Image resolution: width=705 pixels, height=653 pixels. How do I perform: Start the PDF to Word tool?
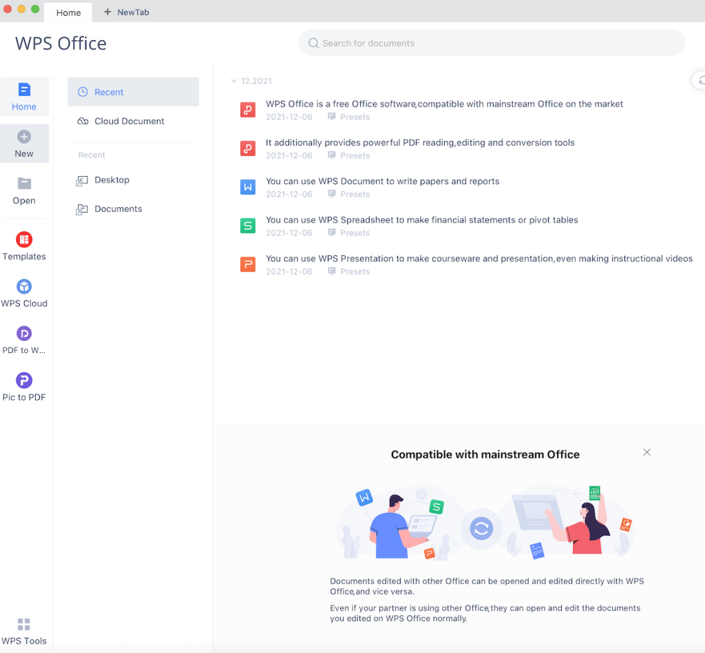(x=24, y=340)
